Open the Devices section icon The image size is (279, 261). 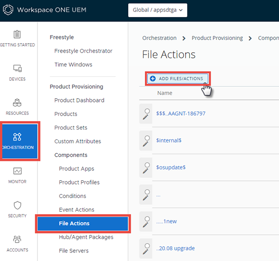click(x=17, y=68)
